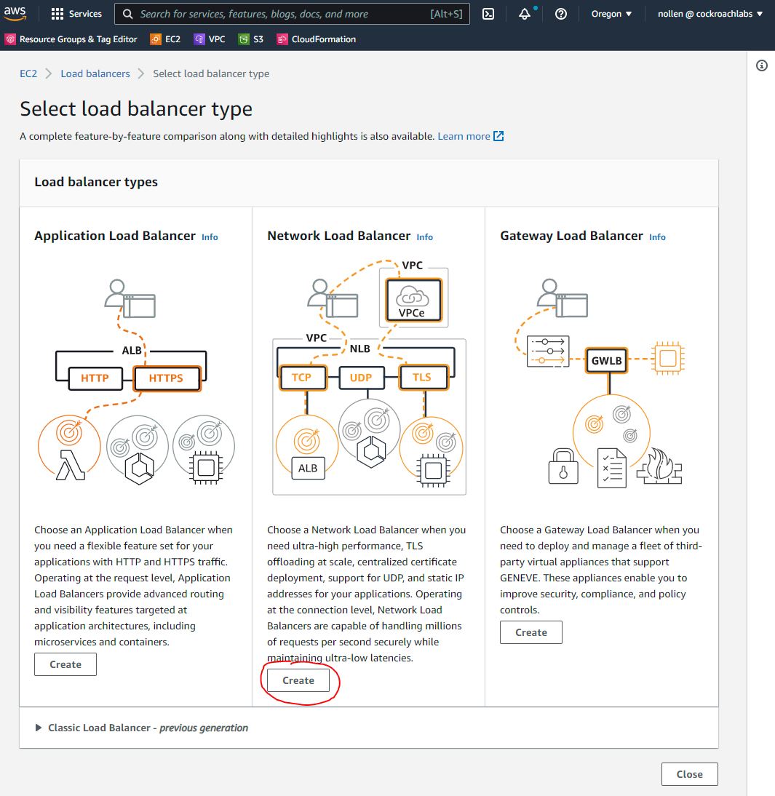Open the nollen @ cockroachlabs account menu

pos(710,14)
